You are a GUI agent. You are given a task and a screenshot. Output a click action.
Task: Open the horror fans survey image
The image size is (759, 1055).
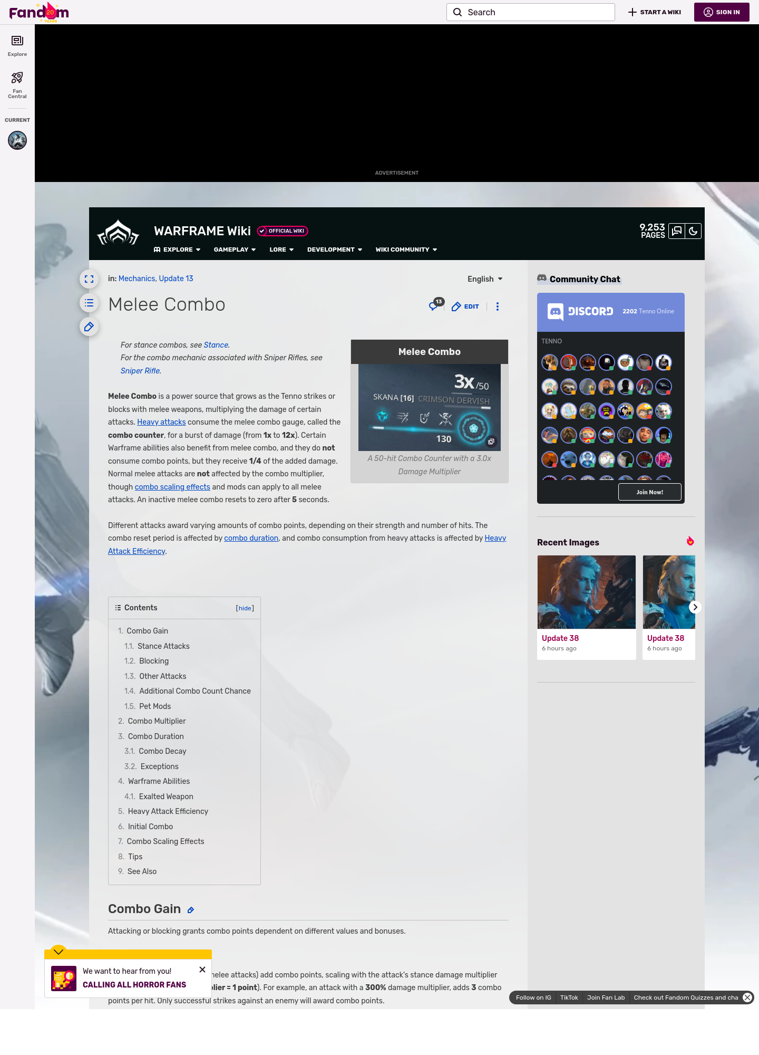point(64,979)
